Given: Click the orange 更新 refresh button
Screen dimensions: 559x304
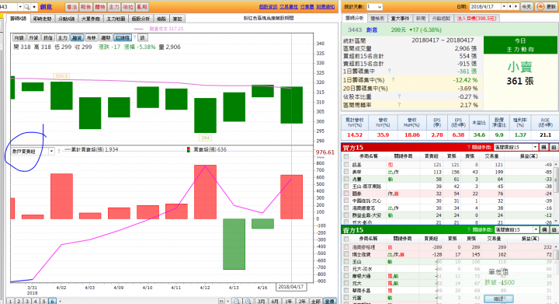Looking at the screenshot, I should (x=547, y=7).
